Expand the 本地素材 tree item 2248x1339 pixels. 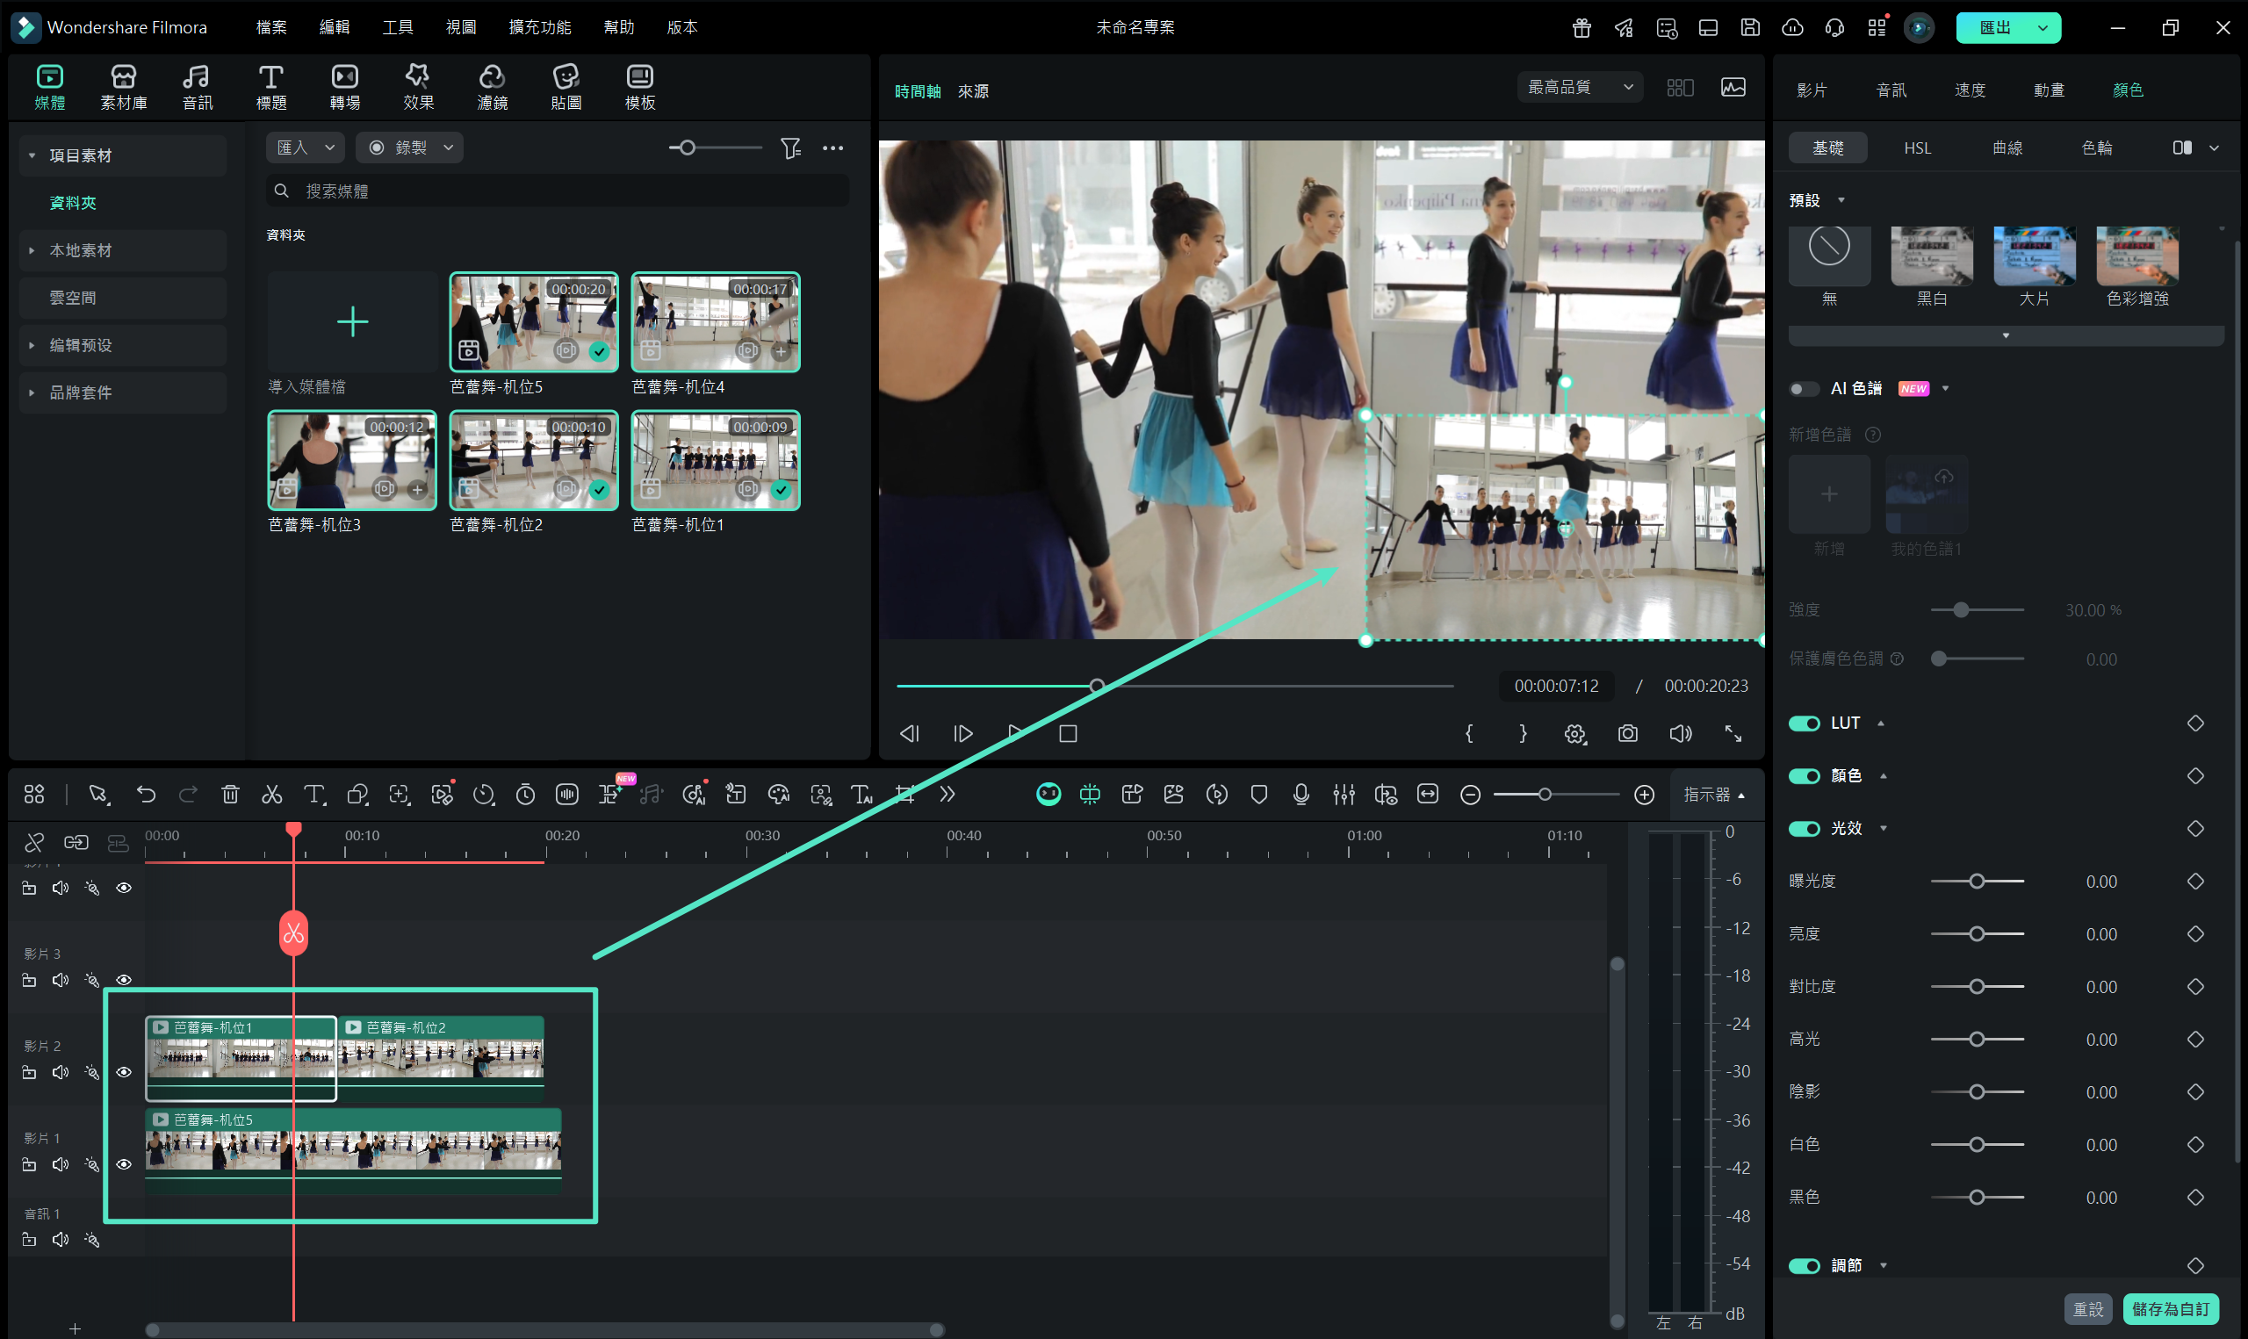click(x=32, y=251)
